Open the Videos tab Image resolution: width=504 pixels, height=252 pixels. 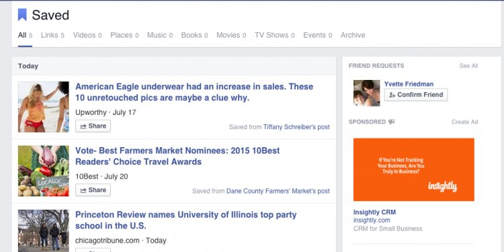(87, 35)
